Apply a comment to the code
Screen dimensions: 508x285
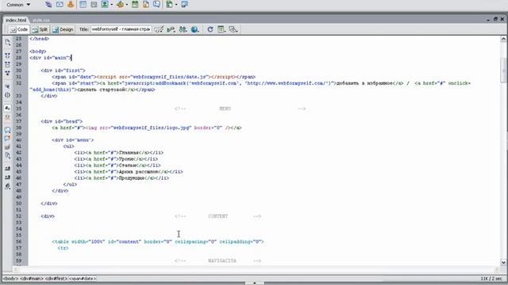[7, 130]
